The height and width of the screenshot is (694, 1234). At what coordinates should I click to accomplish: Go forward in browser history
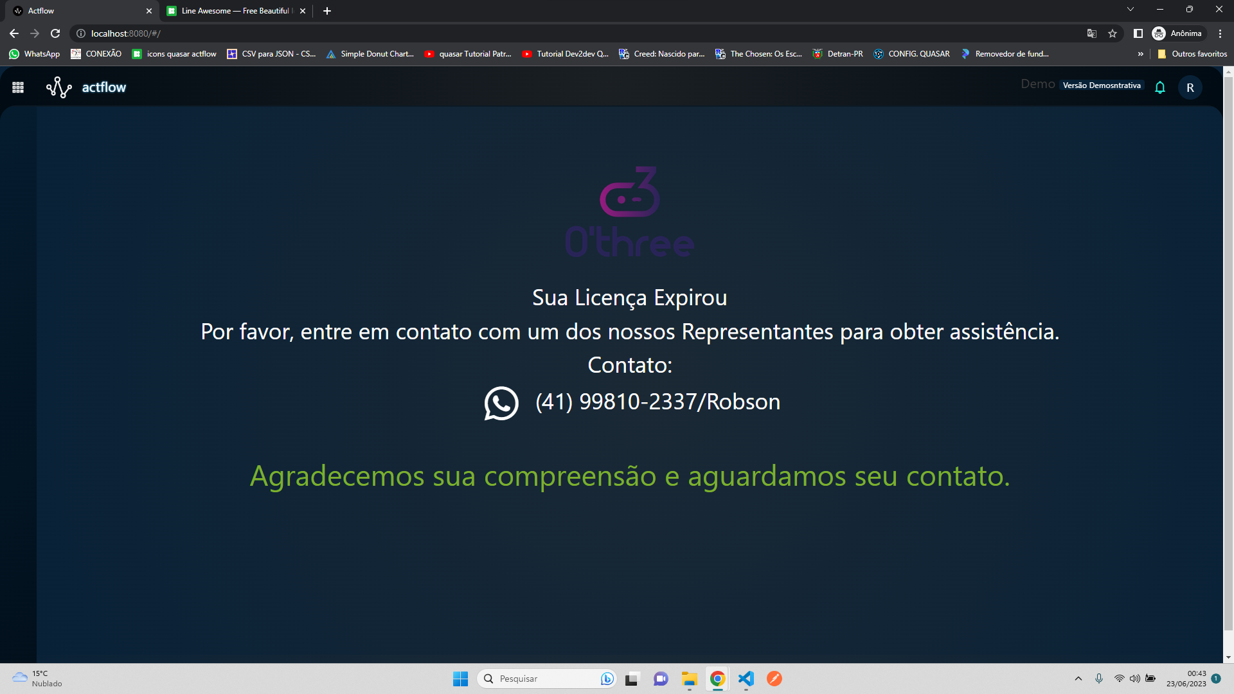pyautogui.click(x=35, y=33)
